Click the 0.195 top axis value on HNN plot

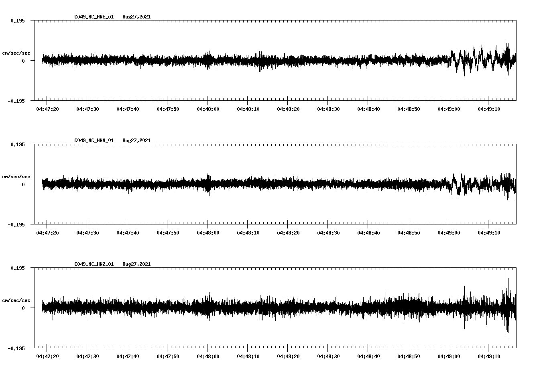(x=17, y=144)
